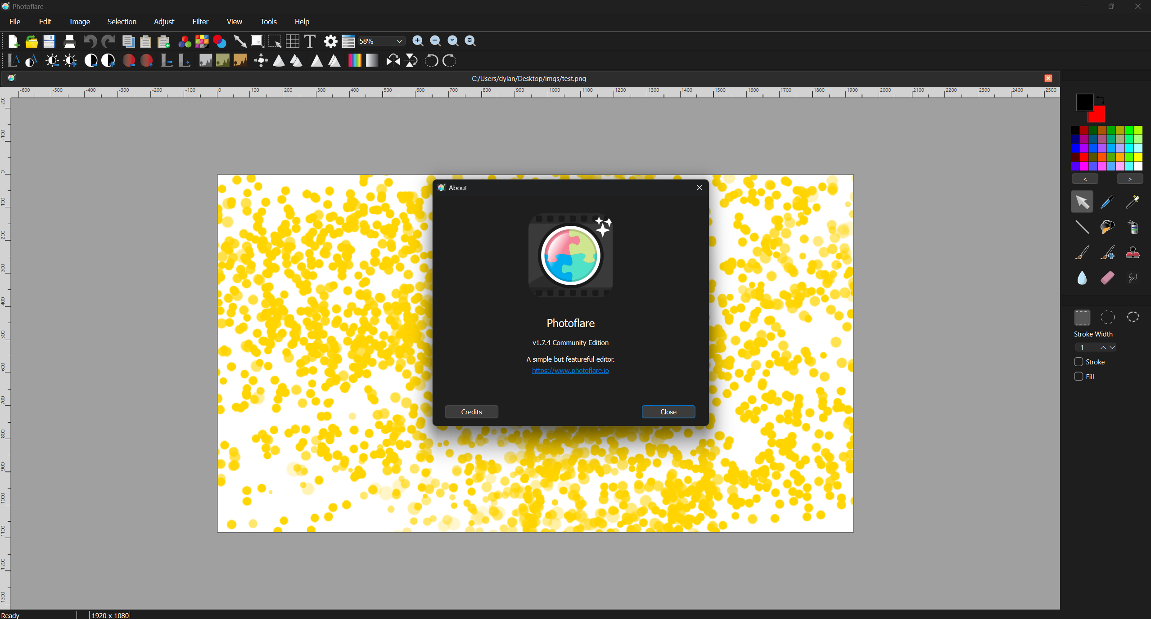Viewport: 1151px width, 619px height.
Task: Choose the rounded-dash lasso selection shape
Action: click(x=1133, y=317)
